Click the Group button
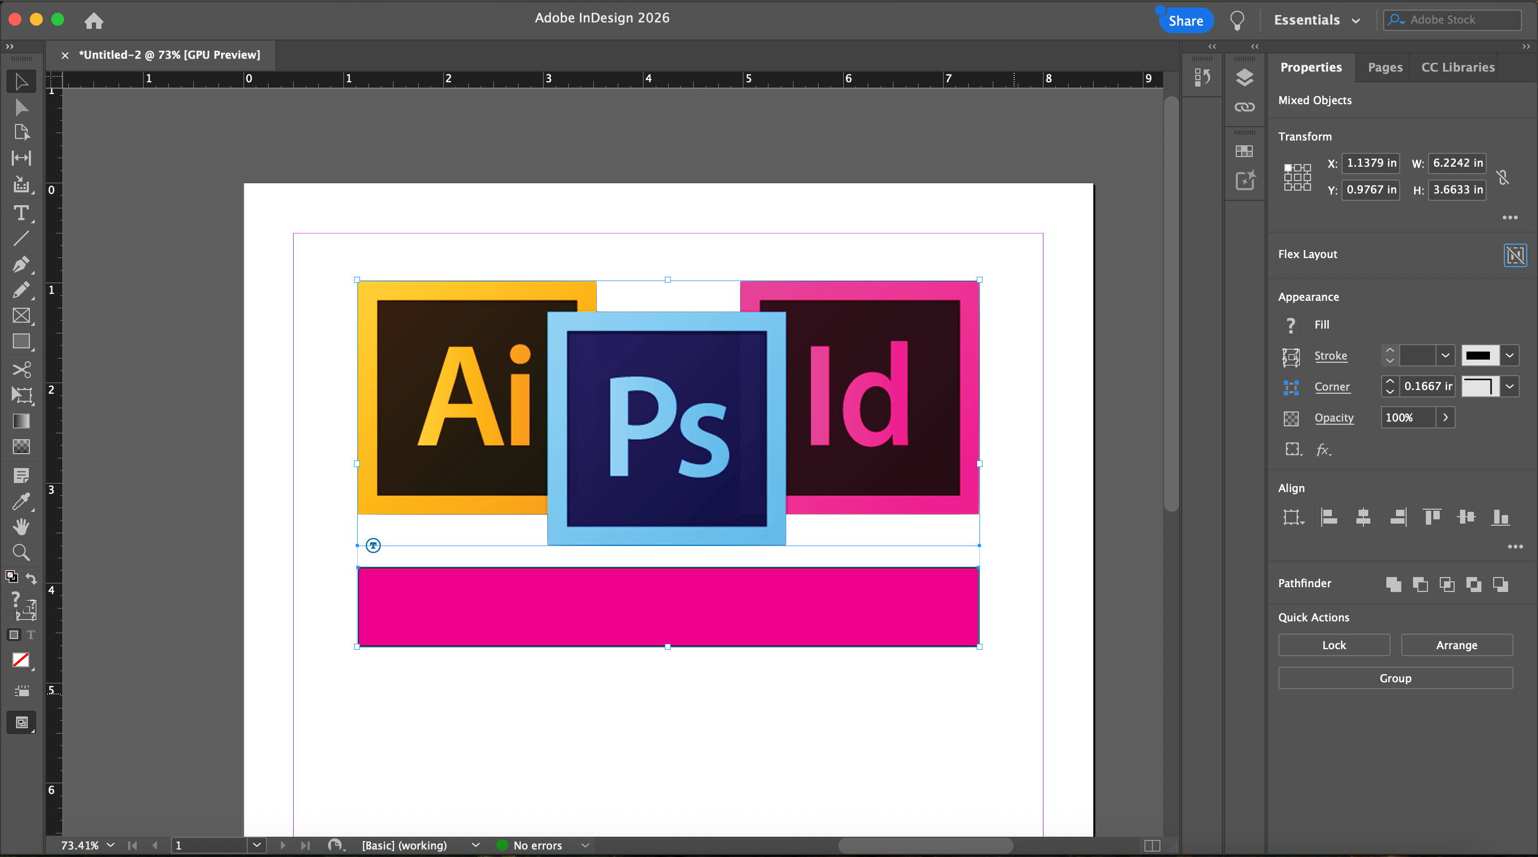 coord(1395,679)
